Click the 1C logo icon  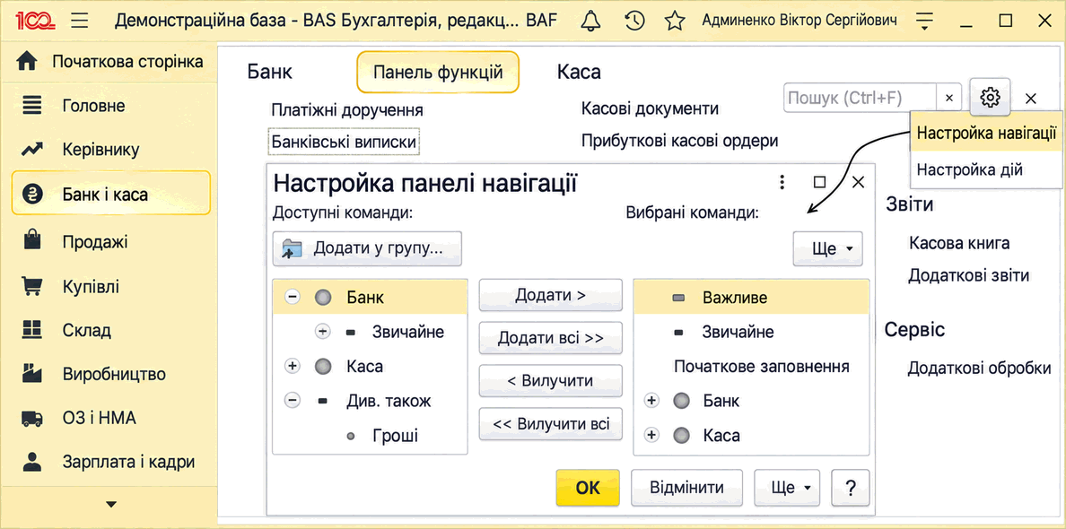(35, 21)
